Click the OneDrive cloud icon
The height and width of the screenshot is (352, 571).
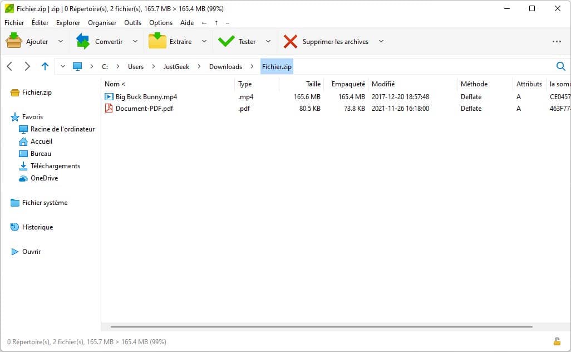23,178
